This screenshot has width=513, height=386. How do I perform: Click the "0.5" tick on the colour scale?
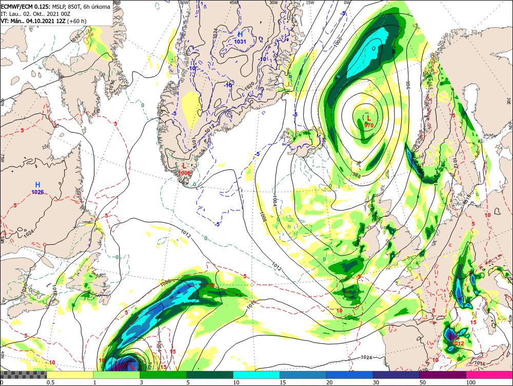click(50, 382)
